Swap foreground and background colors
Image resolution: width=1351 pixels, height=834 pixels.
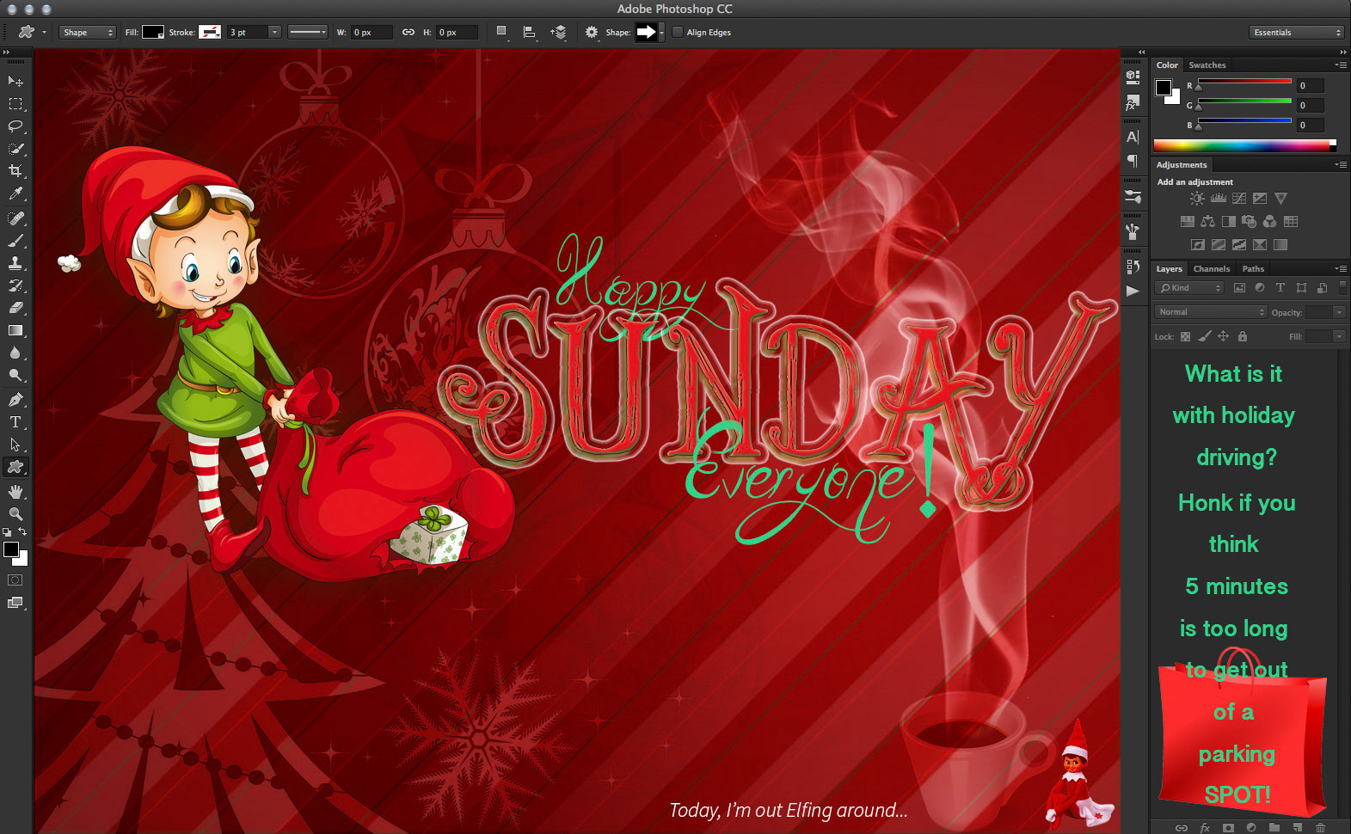pyautogui.click(x=23, y=532)
